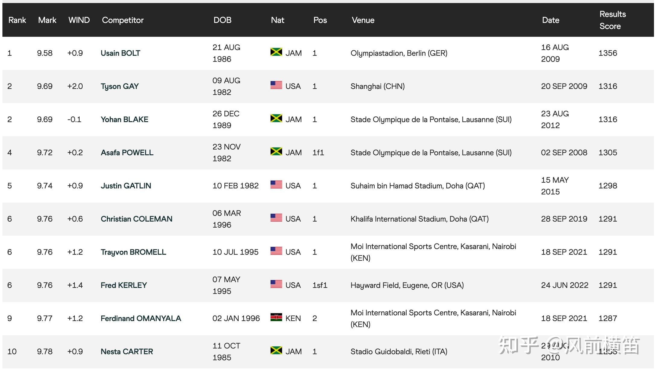This screenshot has height=372, width=657.
Task: Open Trayvon BROMELL profile link
Action: tap(133, 252)
